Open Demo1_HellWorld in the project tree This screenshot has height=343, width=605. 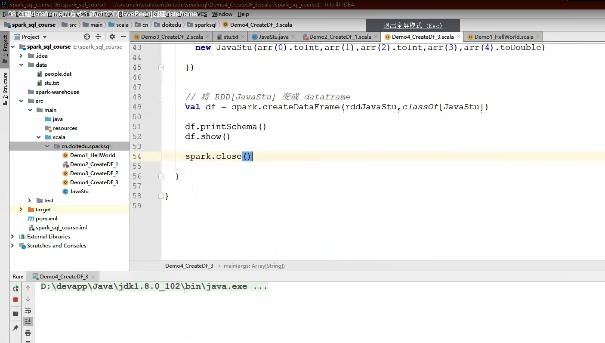(93, 155)
